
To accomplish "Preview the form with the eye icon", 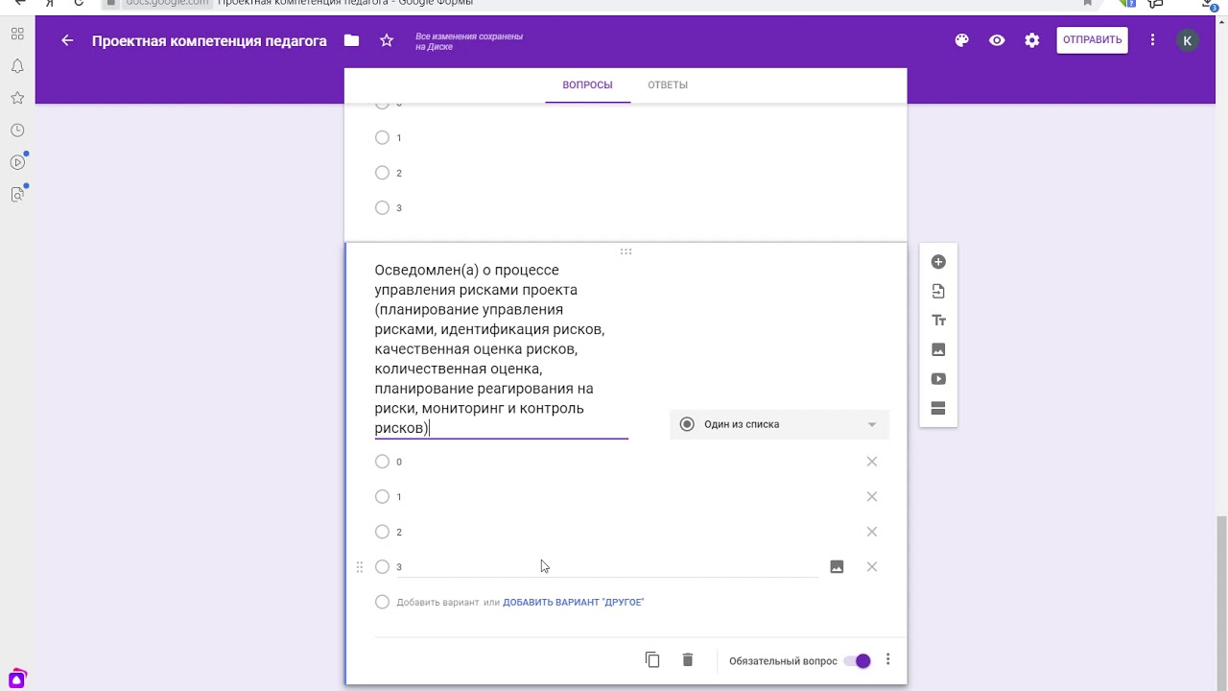I will click(x=997, y=40).
